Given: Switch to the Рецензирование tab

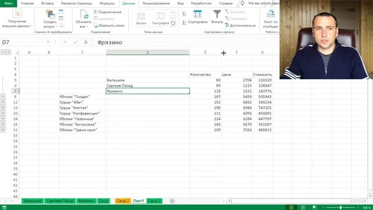Looking at the screenshot, I should pos(156,3).
